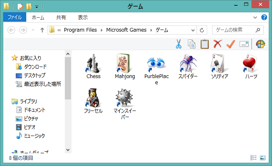The image size is (272, 166).
Task: Click the Properties card icon in toolbar
Action: (x=244, y=44)
